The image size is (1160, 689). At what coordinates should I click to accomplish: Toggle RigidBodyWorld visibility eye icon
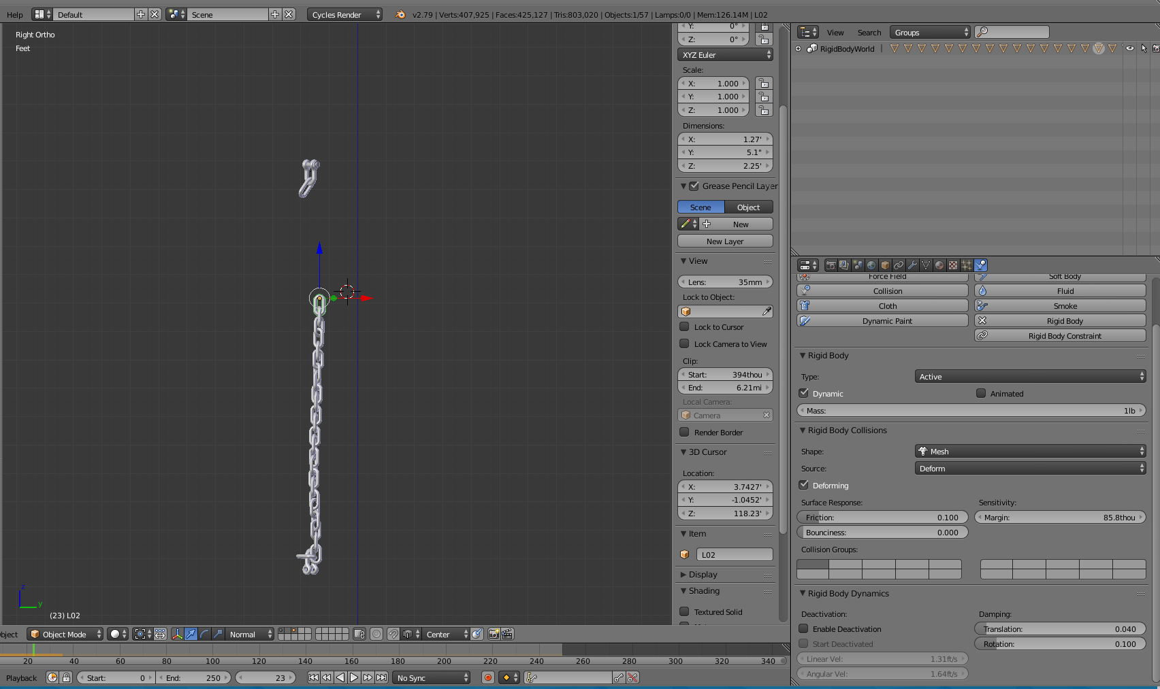point(1130,48)
